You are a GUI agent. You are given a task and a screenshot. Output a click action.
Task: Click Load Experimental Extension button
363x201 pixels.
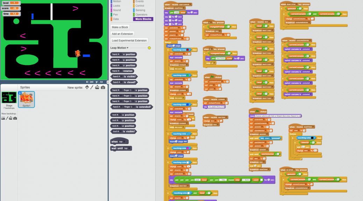coord(129,40)
